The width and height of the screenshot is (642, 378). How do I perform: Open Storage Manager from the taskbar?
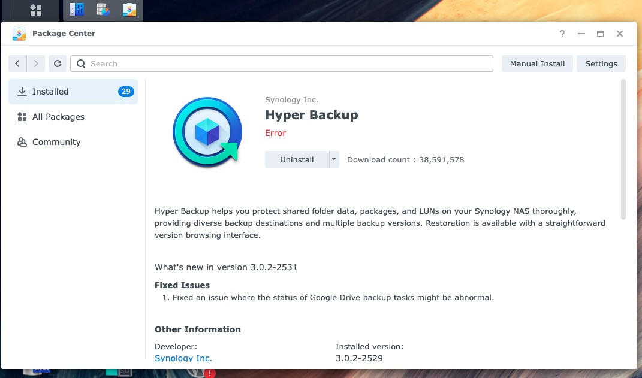(x=103, y=10)
